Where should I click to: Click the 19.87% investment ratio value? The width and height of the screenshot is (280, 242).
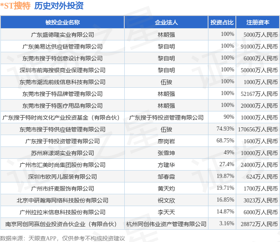225,176
